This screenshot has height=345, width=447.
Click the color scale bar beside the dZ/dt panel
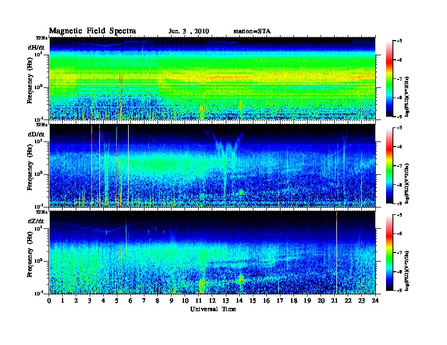click(x=389, y=253)
